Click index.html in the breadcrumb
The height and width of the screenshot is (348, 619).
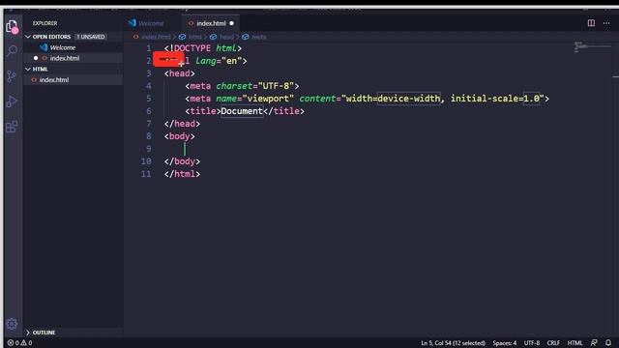(156, 37)
